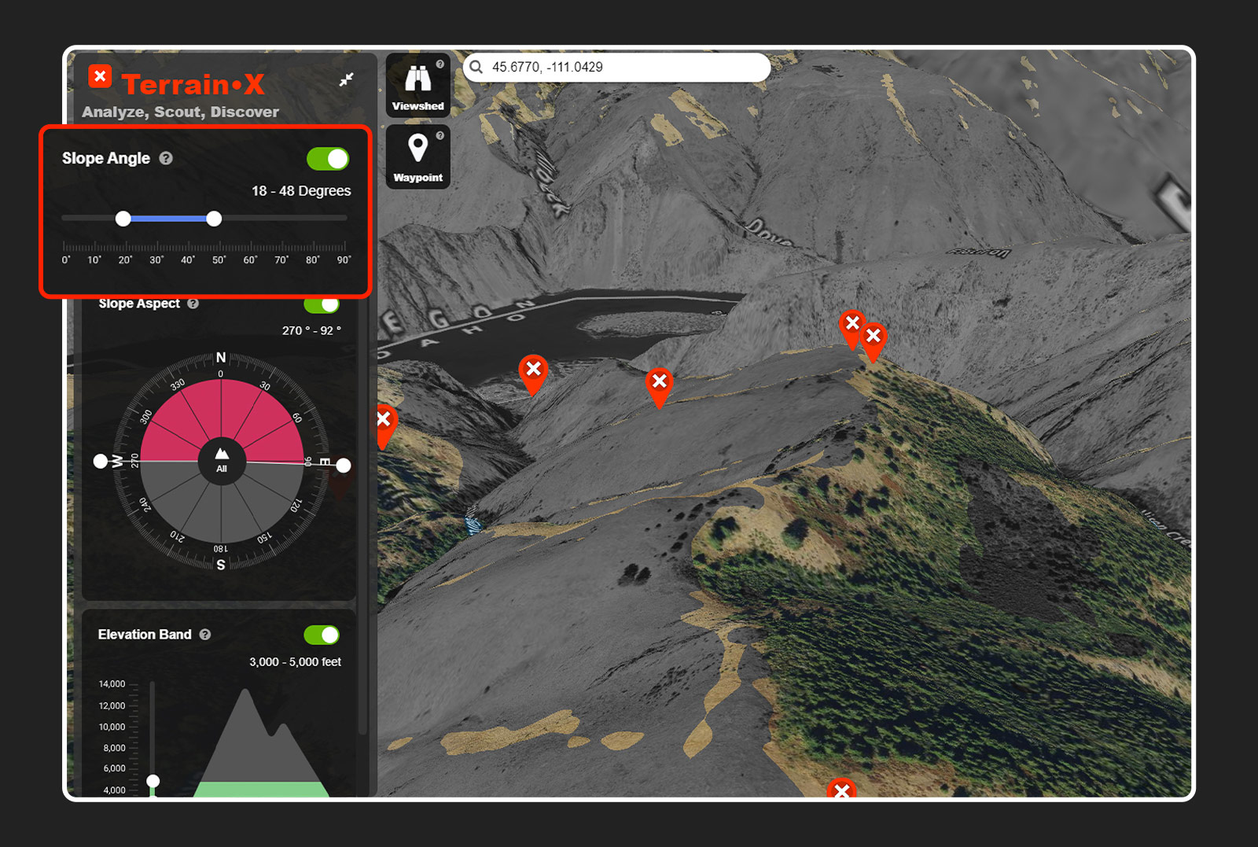Disable the Slope Angle toggle
1258x847 pixels.
(328, 159)
